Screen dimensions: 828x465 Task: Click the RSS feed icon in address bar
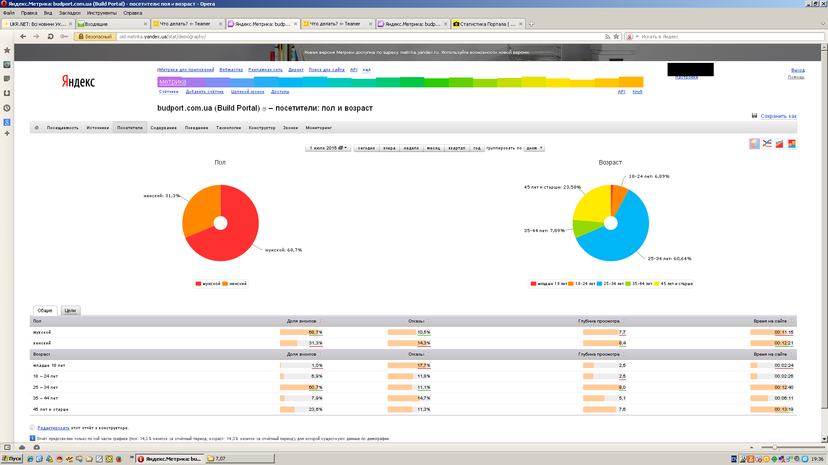[608, 37]
